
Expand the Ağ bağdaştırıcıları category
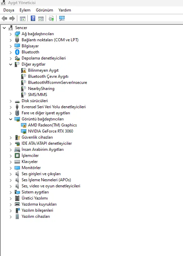coord(10,34)
